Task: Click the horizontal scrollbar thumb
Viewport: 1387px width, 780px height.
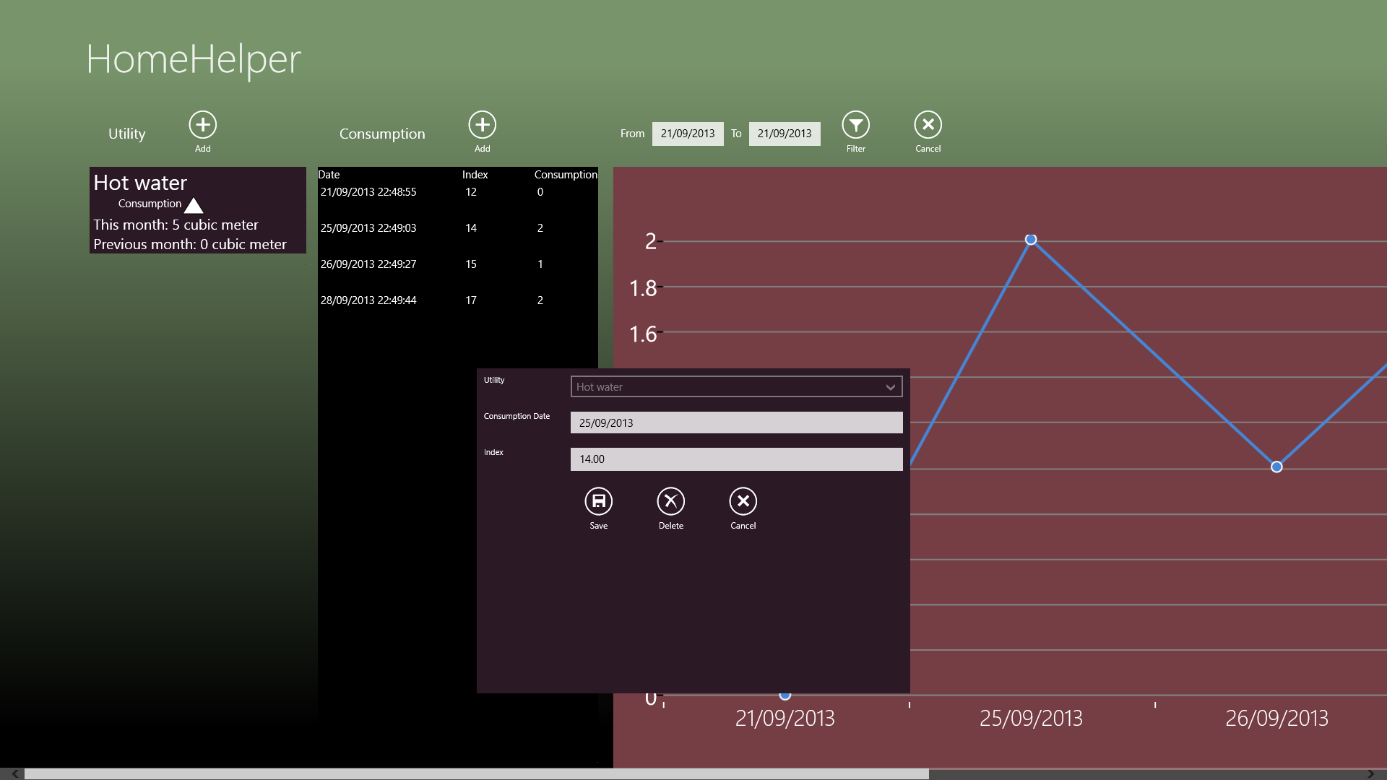Action: (477, 773)
